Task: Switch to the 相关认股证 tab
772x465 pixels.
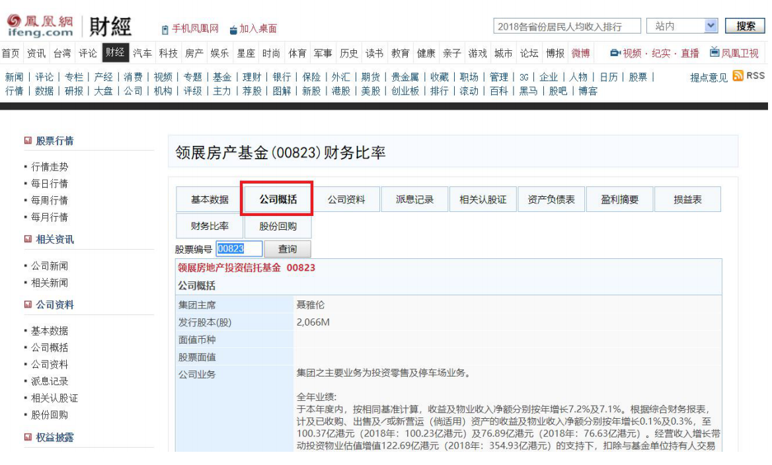Action: click(483, 199)
